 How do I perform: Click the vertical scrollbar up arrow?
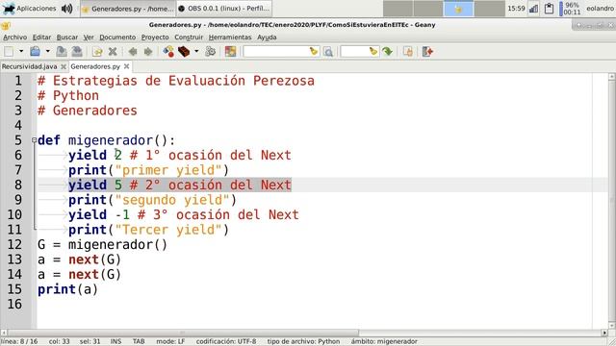point(612,77)
